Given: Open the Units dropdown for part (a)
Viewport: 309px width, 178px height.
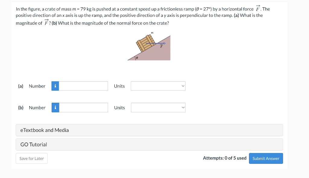Looking at the screenshot, I should tap(158, 86).
